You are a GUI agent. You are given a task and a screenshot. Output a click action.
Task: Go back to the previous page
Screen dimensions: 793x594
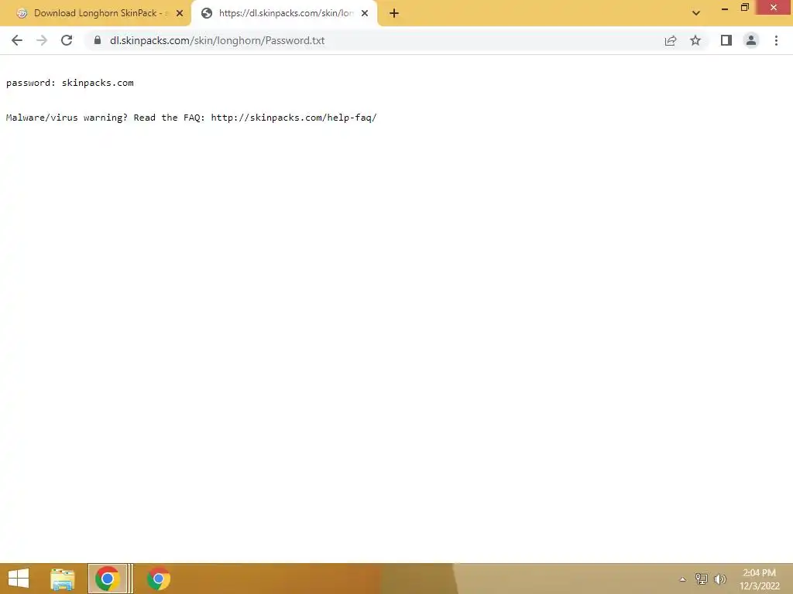click(x=17, y=40)
